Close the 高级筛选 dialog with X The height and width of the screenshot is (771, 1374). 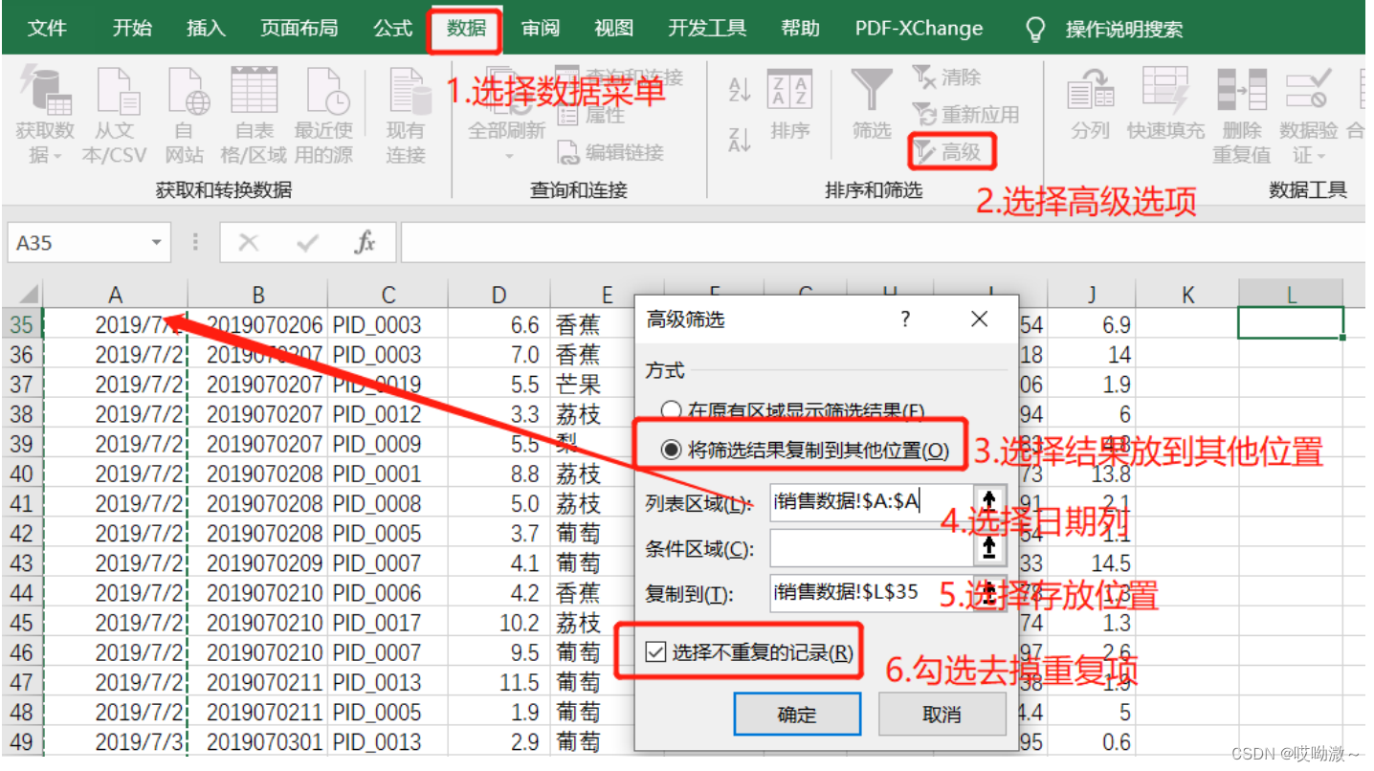pos(980,319)
